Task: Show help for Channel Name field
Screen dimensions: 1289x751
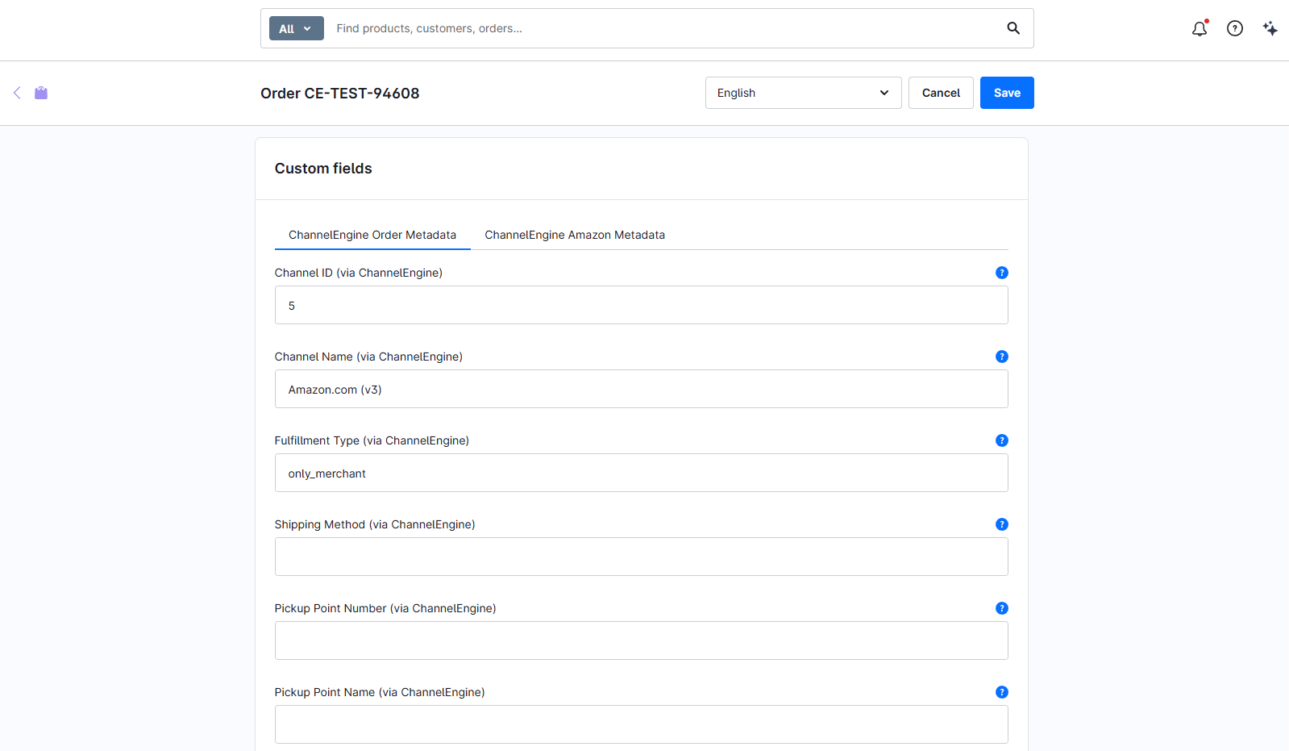Action: click(1002, 357)
